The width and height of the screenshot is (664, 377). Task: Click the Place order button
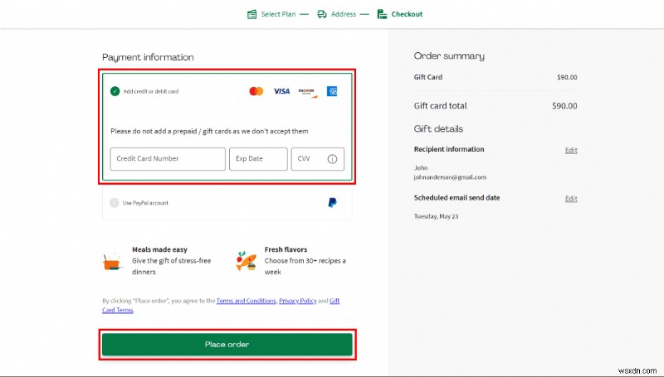[x=227, y=345]
